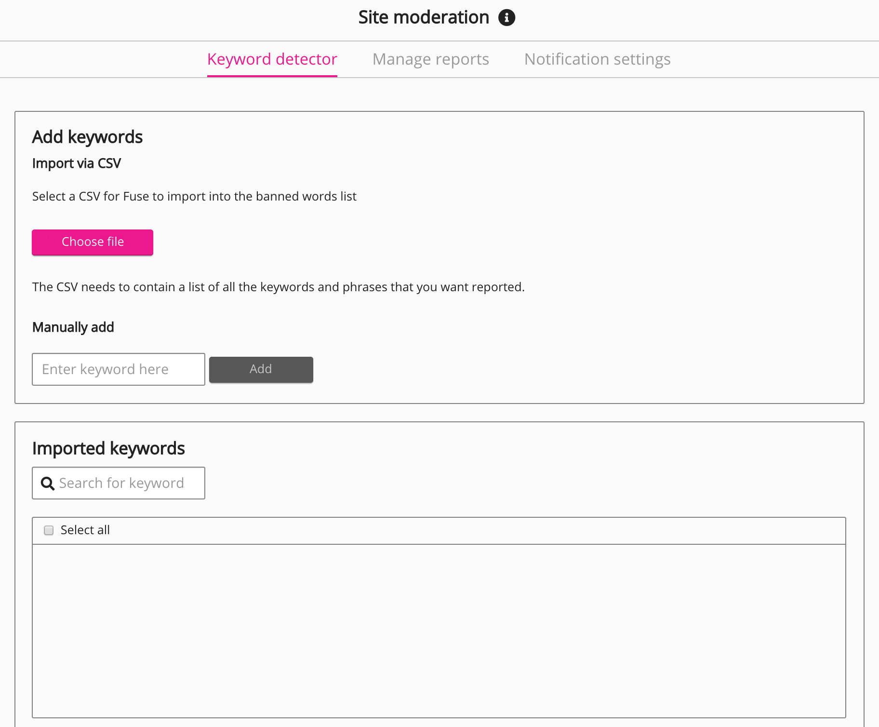Click the Add keywords heading
This screenshot has height=727, width=879.
[87, 137]
